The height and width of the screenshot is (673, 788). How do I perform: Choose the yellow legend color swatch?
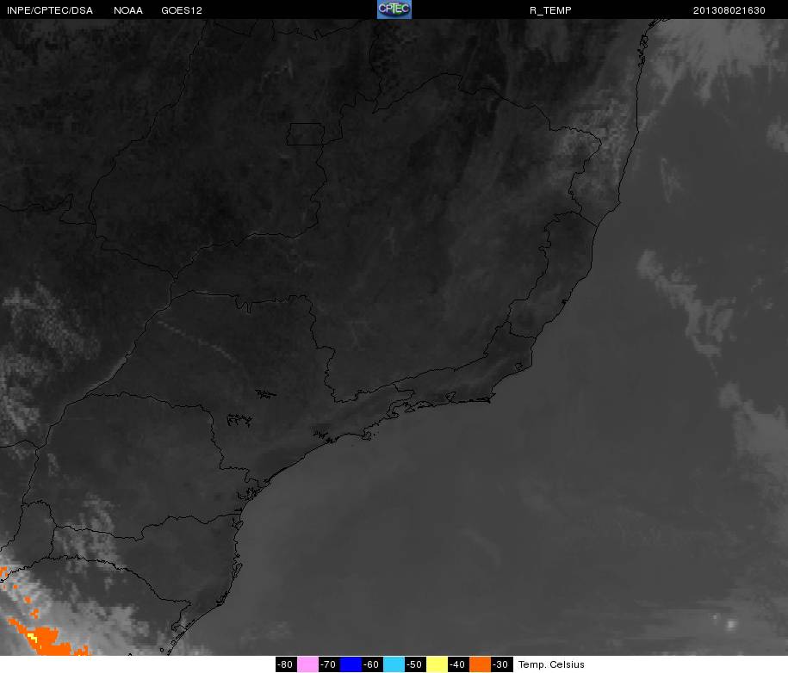[x=437, y=664]
